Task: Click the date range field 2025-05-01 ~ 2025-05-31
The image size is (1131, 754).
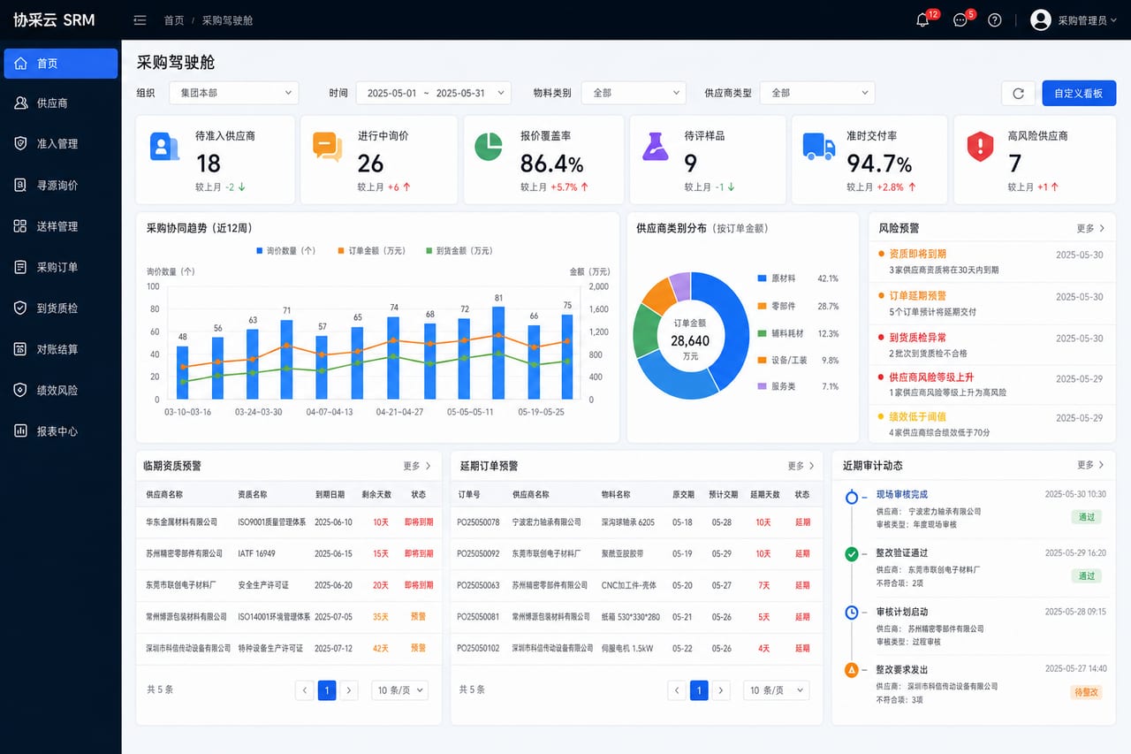Action: pos(433,93)
